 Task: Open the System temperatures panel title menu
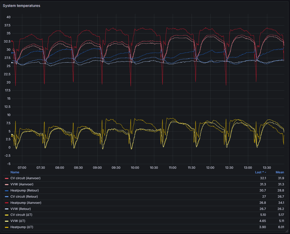(22, 6)
